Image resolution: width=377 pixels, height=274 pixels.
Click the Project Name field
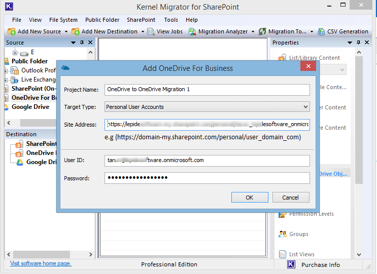pyautogui.click(x=207, y=90)
